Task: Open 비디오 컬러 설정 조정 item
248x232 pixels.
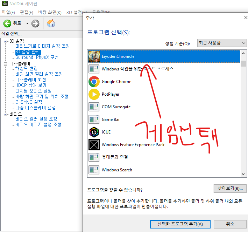Action: coord(36,119)
